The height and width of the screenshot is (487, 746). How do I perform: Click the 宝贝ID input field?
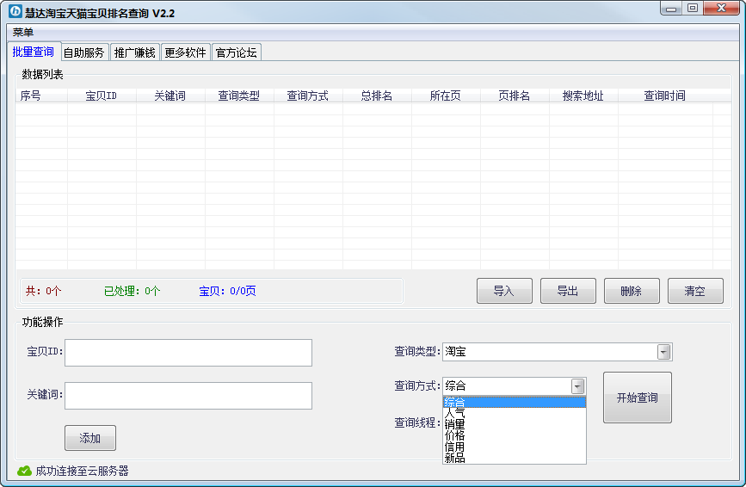pyautogui.click(x=188, y=353)
